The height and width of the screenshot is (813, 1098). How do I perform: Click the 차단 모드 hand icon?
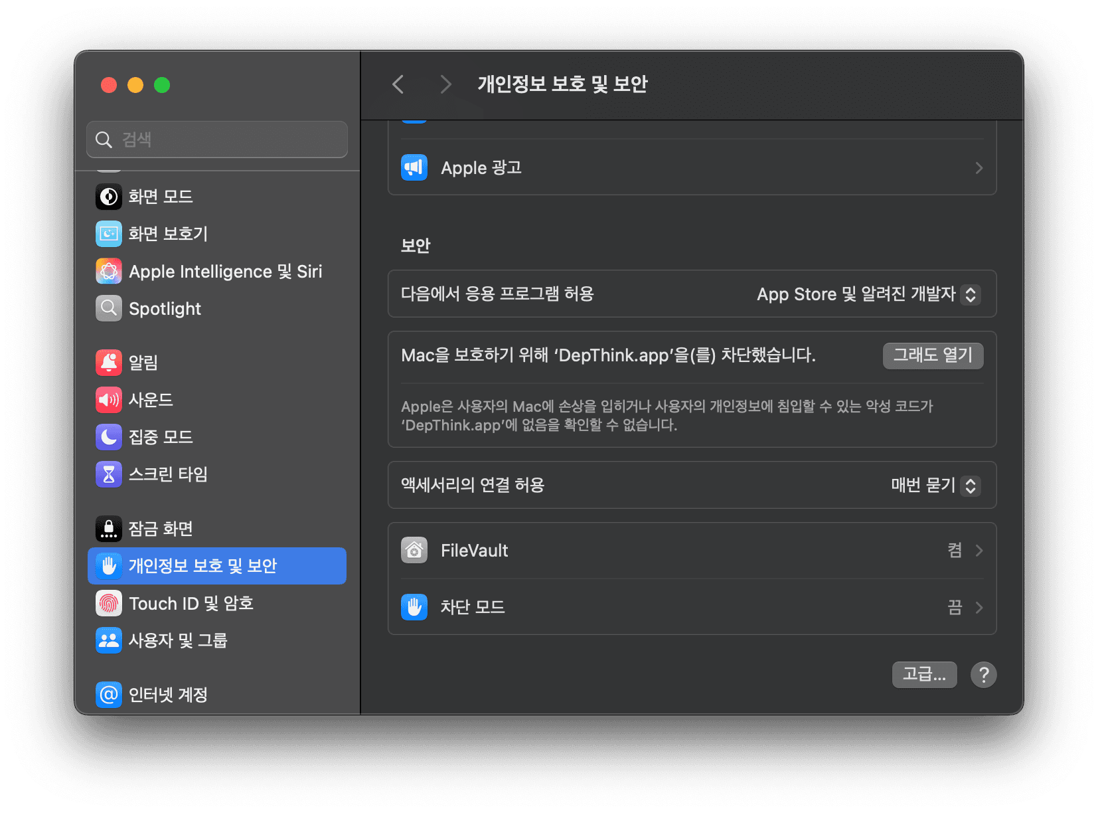point(414,607)
